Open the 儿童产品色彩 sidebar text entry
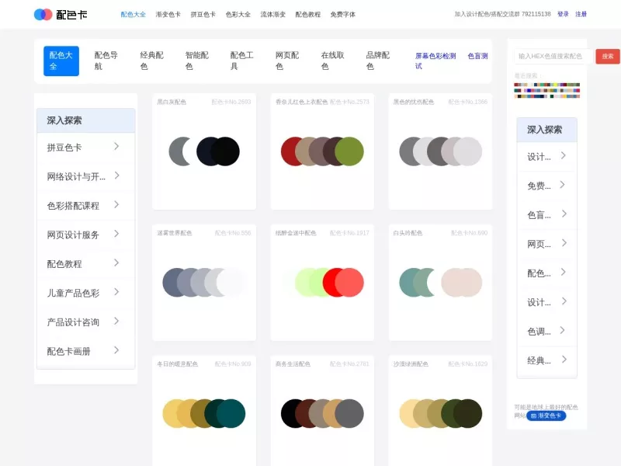Image resolution: width=621 pixels, height=466 pixels. 73,294
